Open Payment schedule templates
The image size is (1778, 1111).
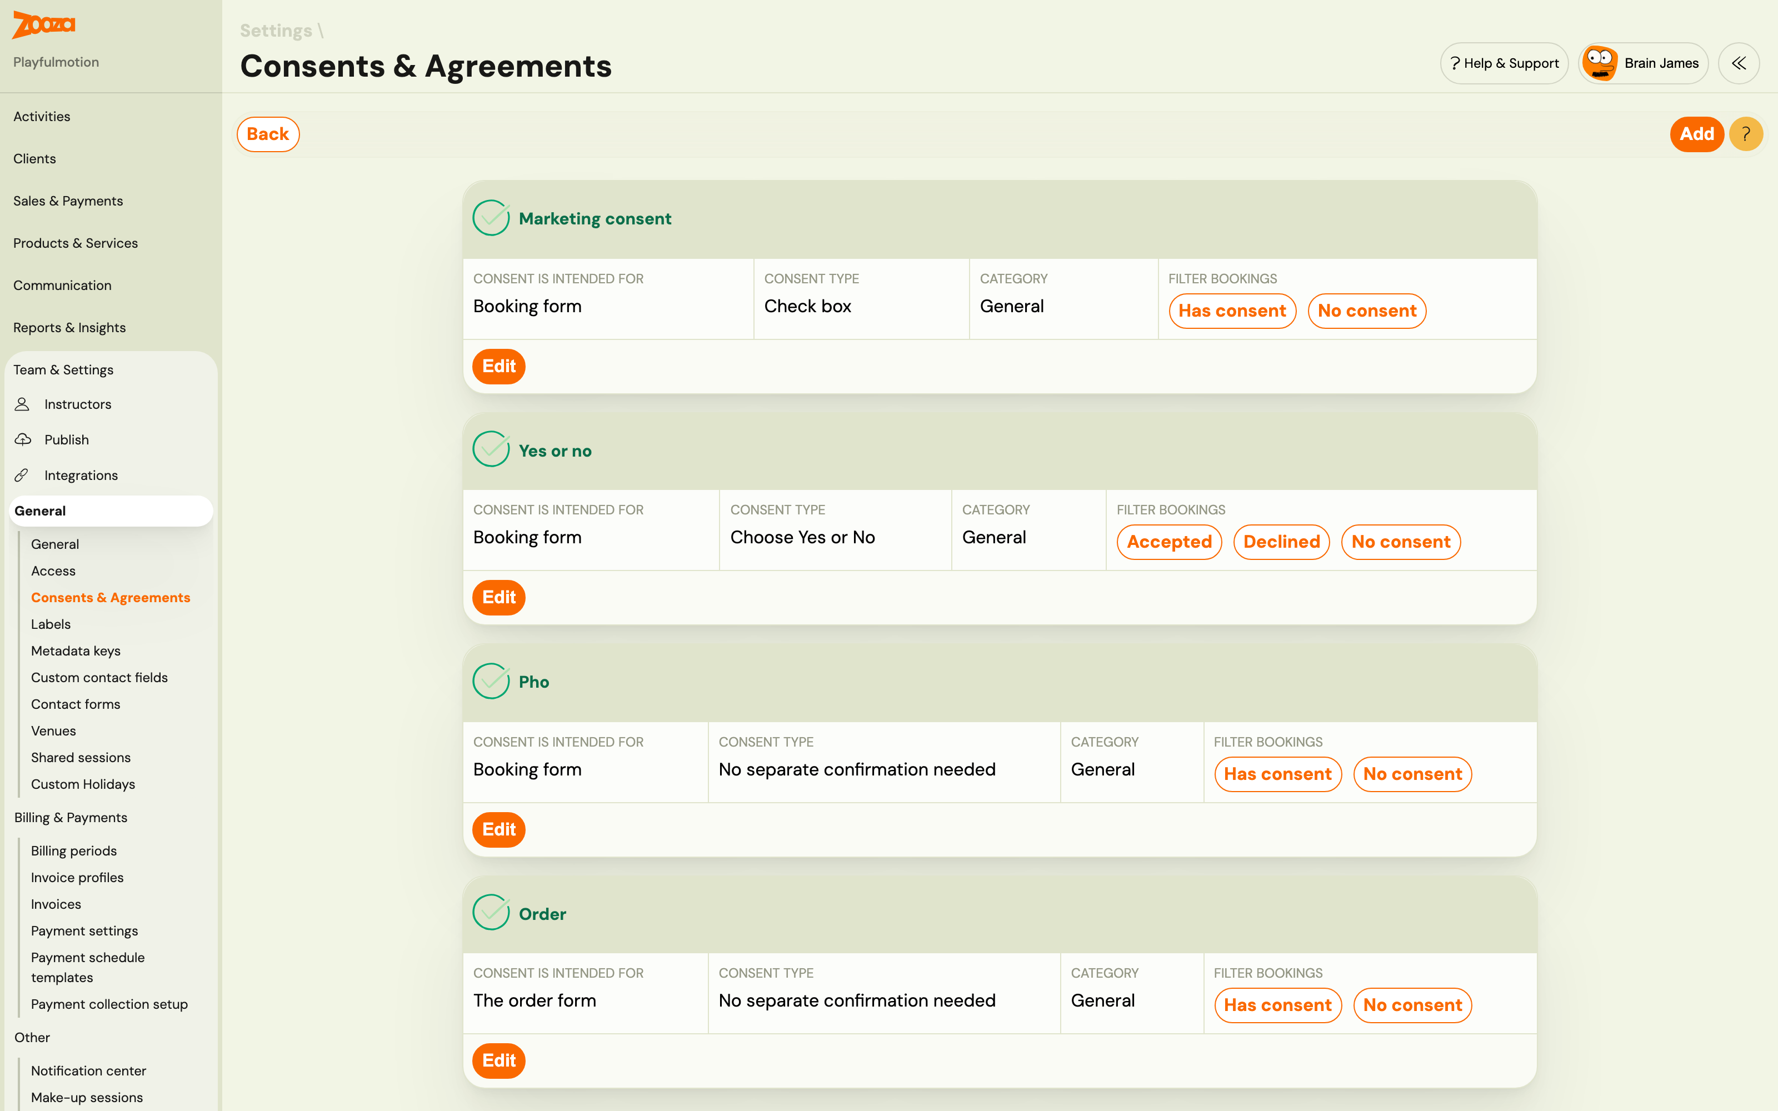point(88,968)
